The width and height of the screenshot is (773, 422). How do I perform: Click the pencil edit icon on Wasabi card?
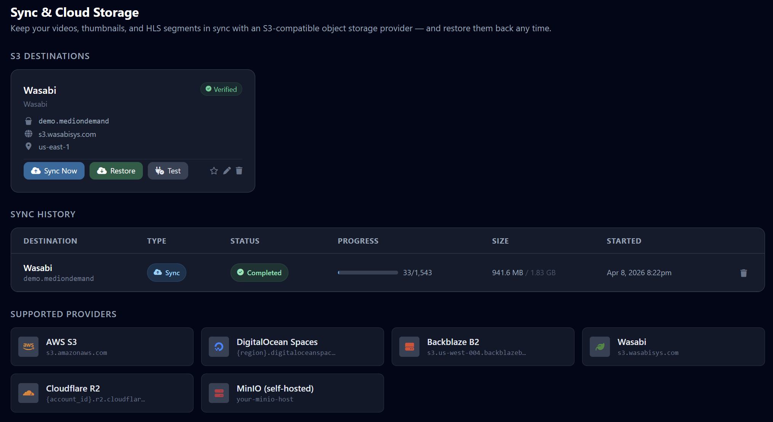227,171
